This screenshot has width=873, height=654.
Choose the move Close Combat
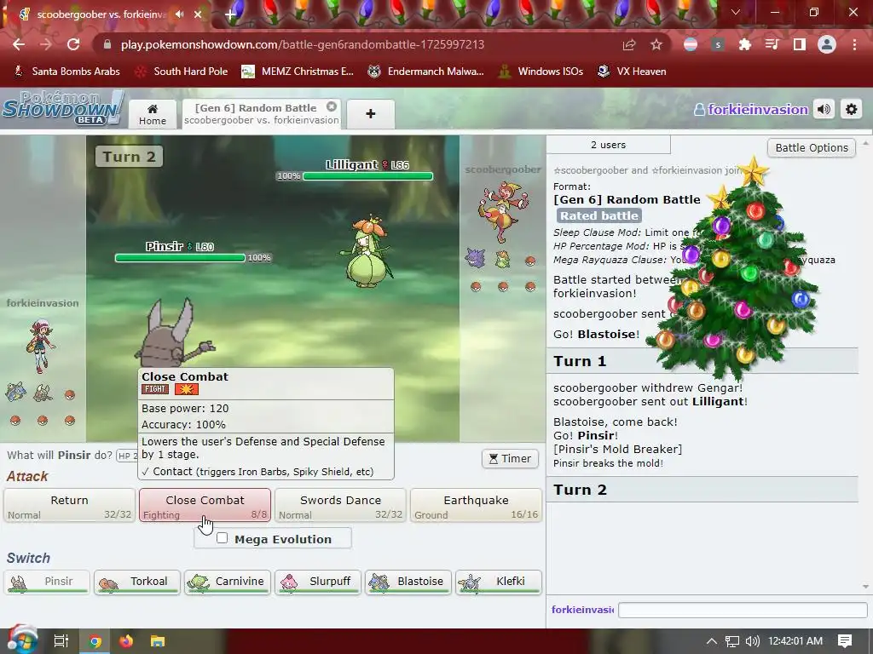(205, 506)
